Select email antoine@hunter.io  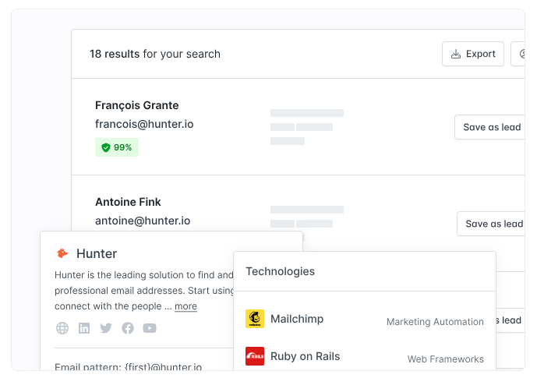coord(143,221)
